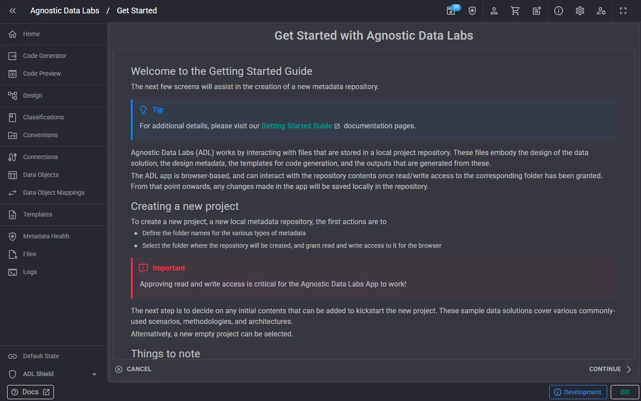Viewport: 641px width, 401px height.
Task: Open the user settings icon
Action: coord(601,11)
